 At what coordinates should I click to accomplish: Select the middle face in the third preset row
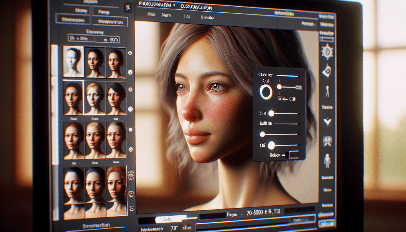(95, 140)
